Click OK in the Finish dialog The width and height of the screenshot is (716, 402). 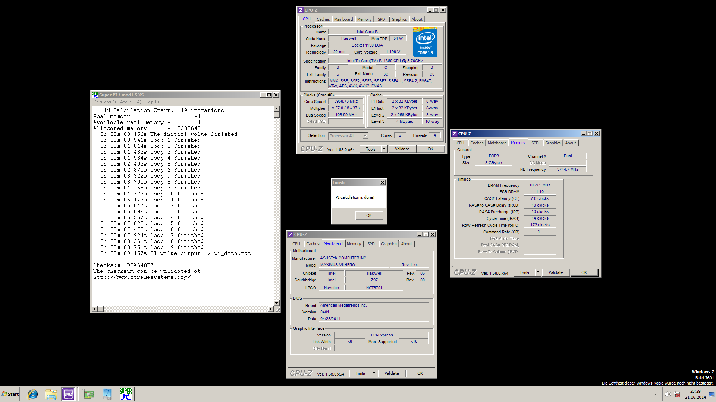point(369,216)
